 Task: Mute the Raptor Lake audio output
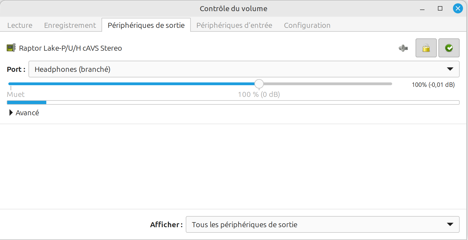[x=403, y=48]
